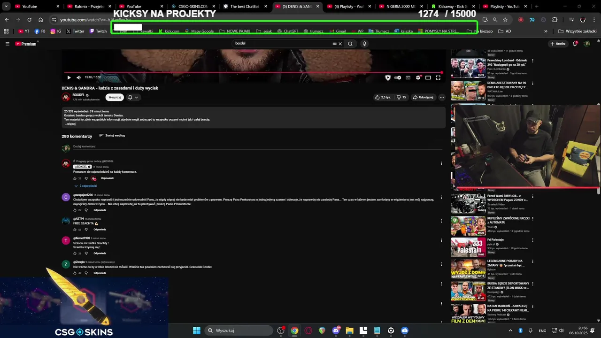Reply to the FREE SZACHTA comment
Viewport: 601px width, 338px height.
100,230
